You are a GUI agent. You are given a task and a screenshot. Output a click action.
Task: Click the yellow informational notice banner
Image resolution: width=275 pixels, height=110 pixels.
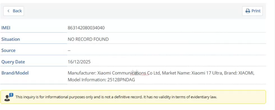click(133, 97)
